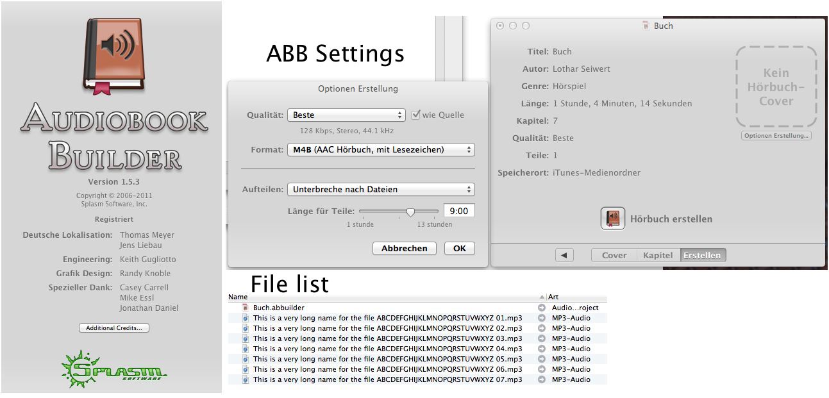Click the MP3 icon of file 07.mp3
The image size is (829, 398).
[x=245, y=379]
